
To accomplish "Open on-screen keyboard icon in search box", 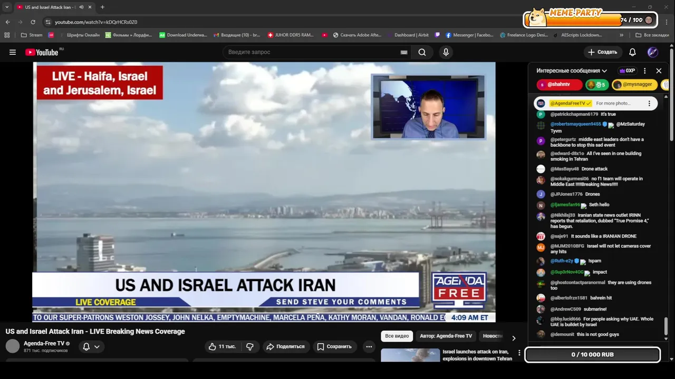I will coord(404,52).
